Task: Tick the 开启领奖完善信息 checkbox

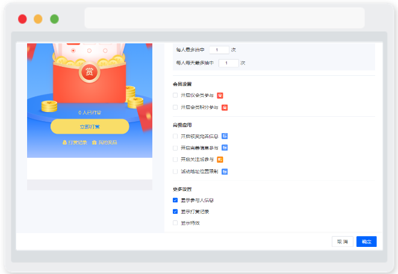Action: coord(175,136)
